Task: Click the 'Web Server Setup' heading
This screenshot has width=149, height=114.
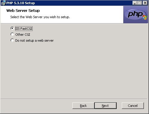Action: (23, 10)
